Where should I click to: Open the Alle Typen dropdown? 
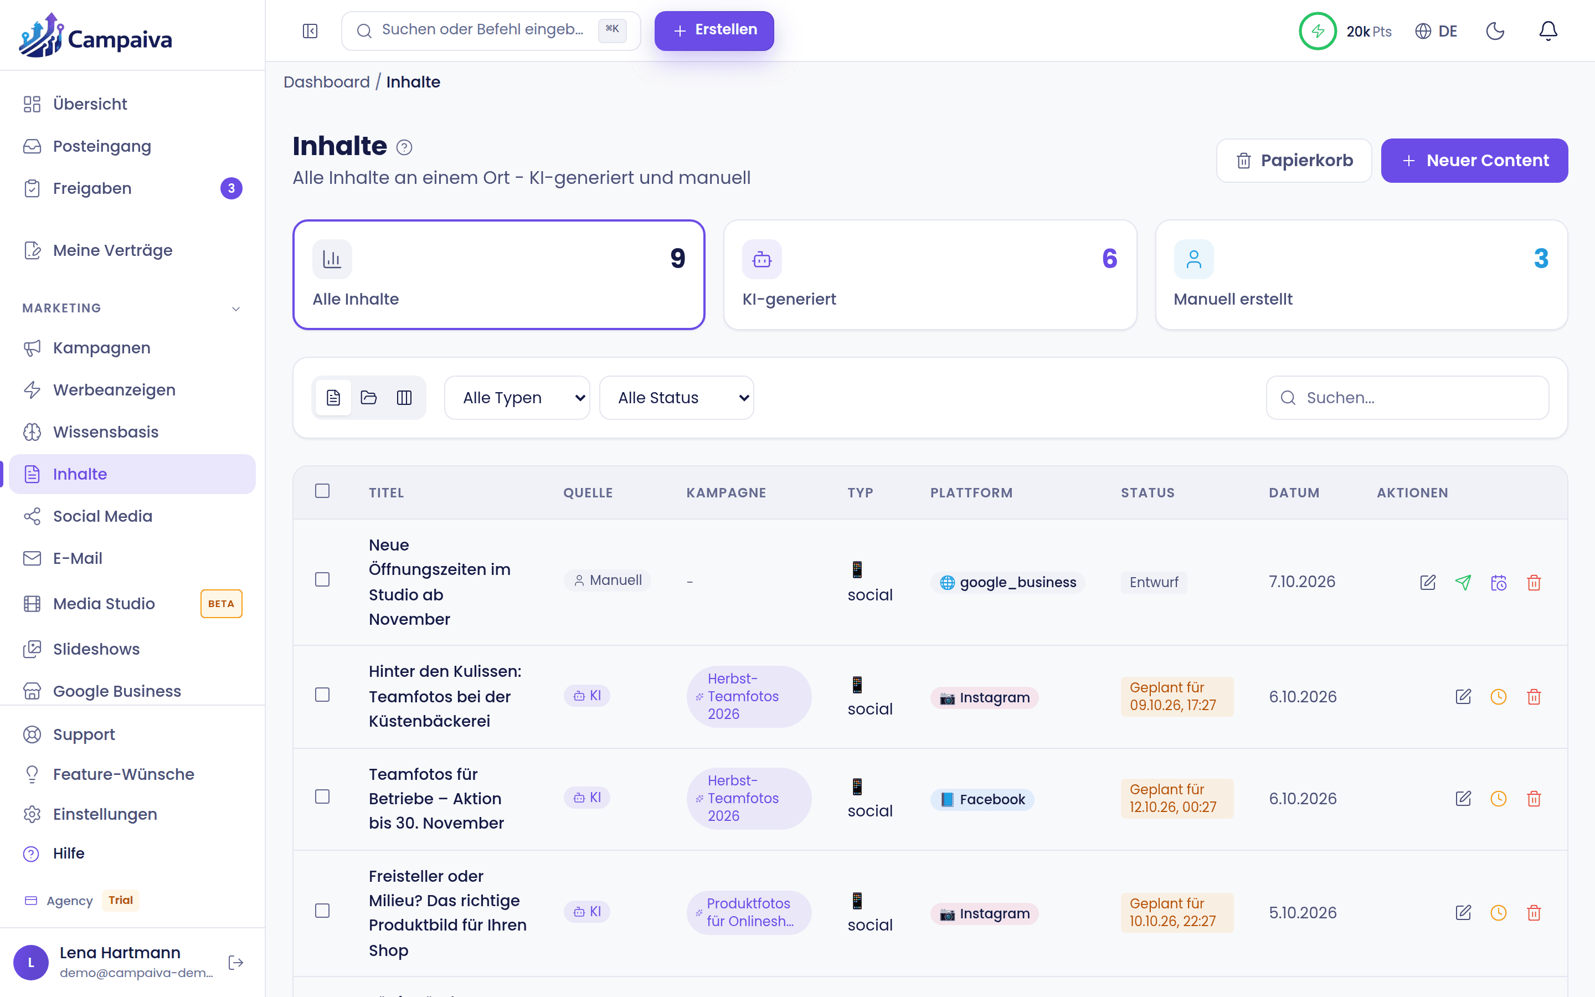point(517,398)
